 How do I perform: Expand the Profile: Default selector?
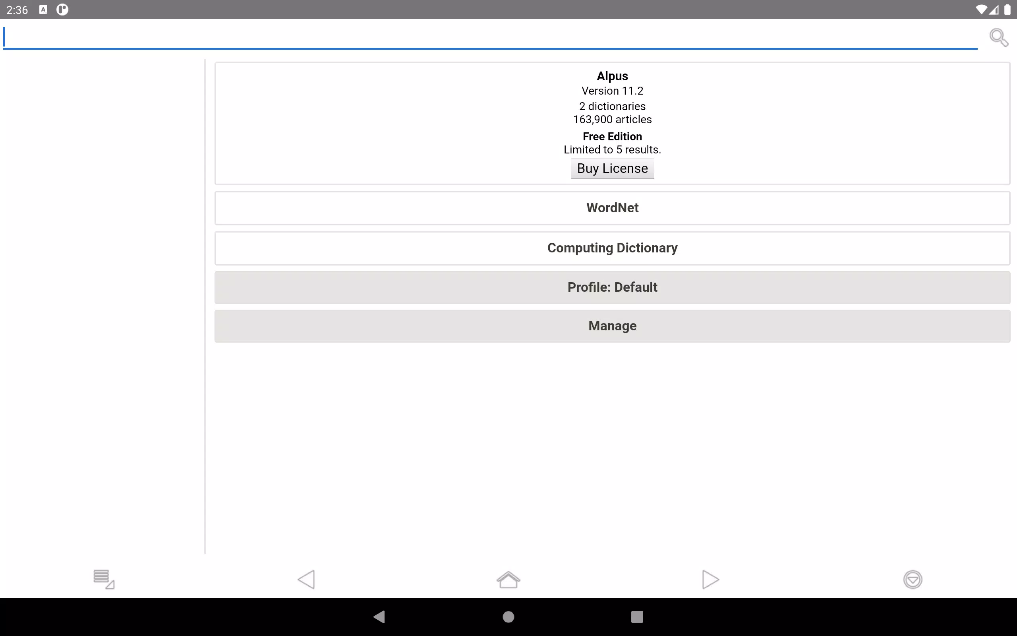coord(612,287)
